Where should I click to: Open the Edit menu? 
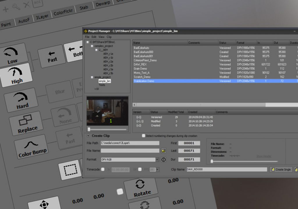94,37
